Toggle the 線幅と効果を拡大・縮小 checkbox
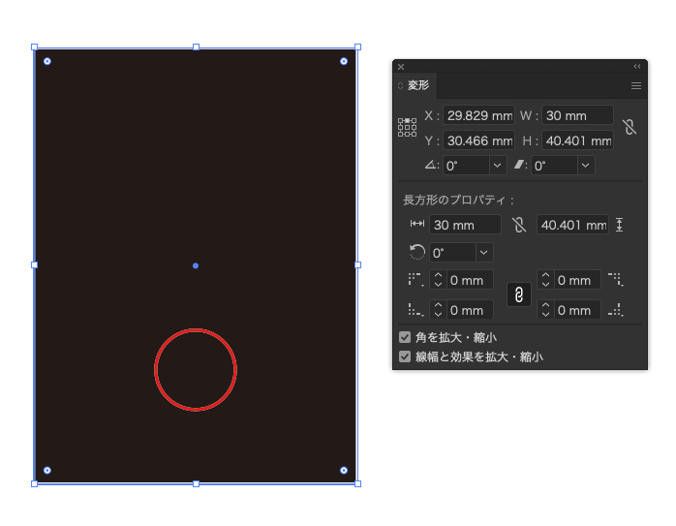This screenshot has width=676, height=526. [x=405, y=356]
